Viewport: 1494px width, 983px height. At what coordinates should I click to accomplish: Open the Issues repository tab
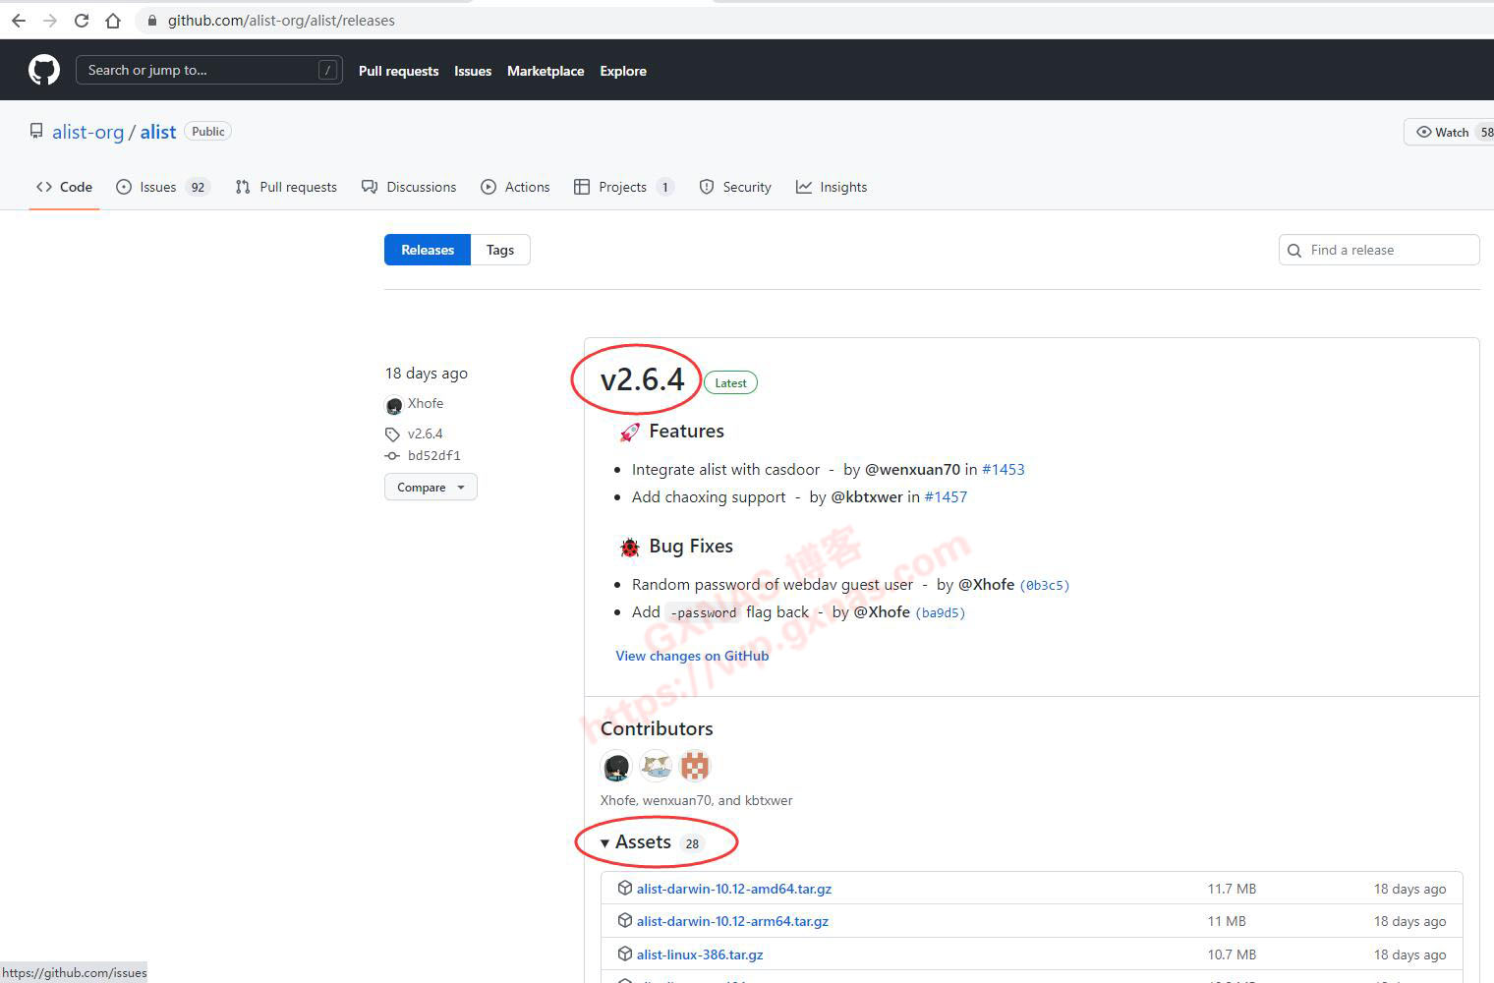pos(157,187)
